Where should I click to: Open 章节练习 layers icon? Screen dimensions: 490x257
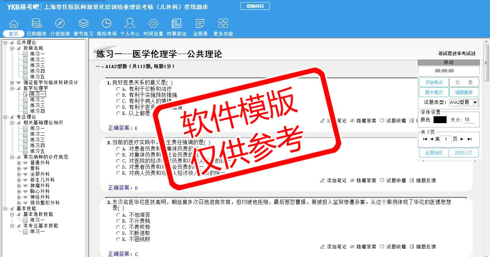[83, 24]
